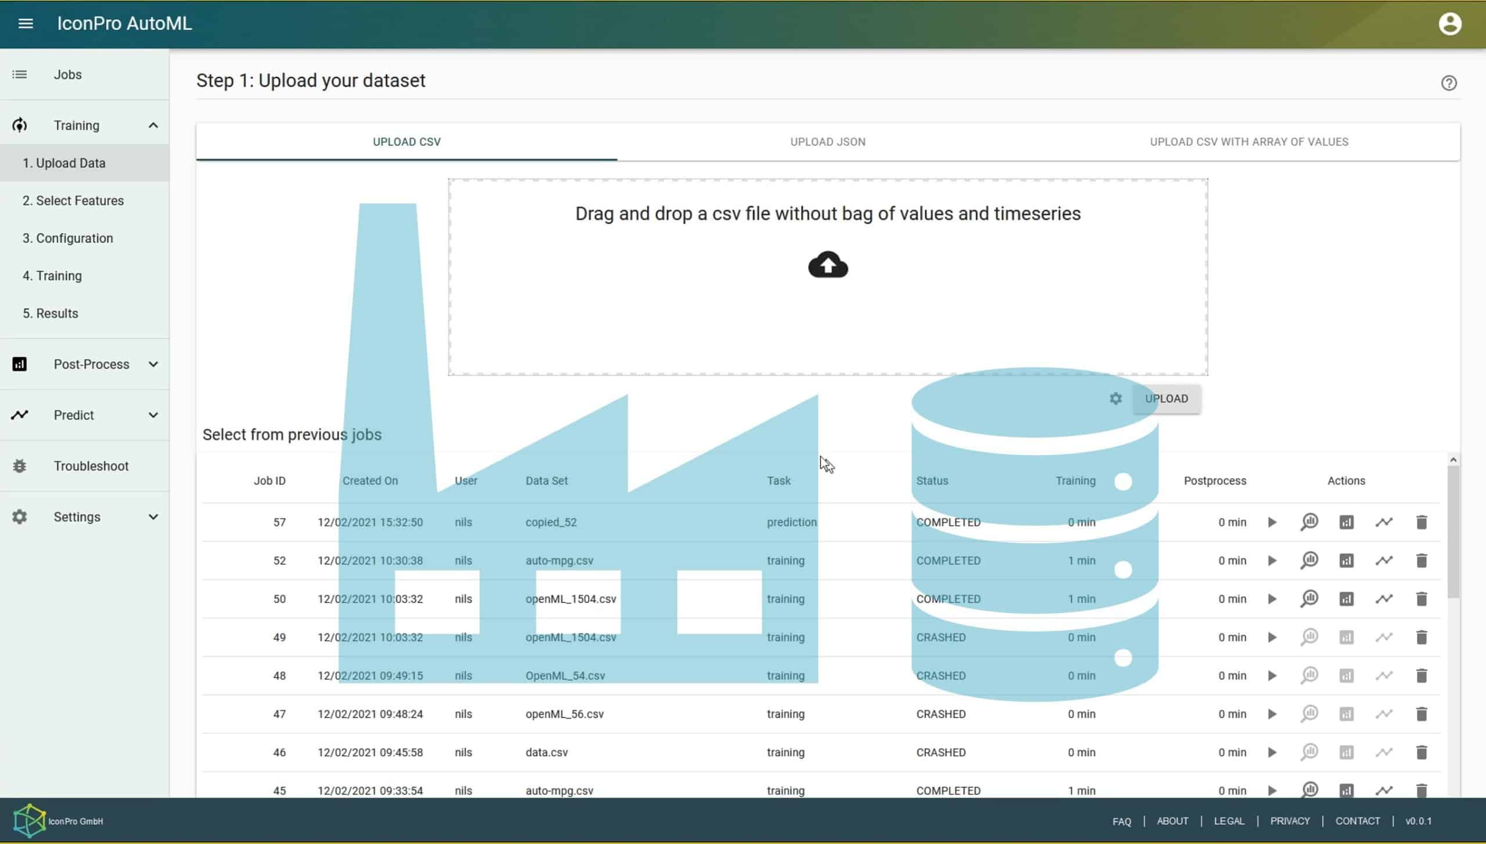
Task: Open the FAQ footer link
Action: (x=1121, y=821)
